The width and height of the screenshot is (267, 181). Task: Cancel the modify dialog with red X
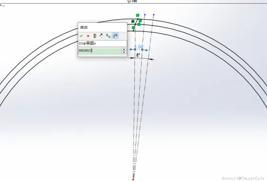tap(88, 36)
